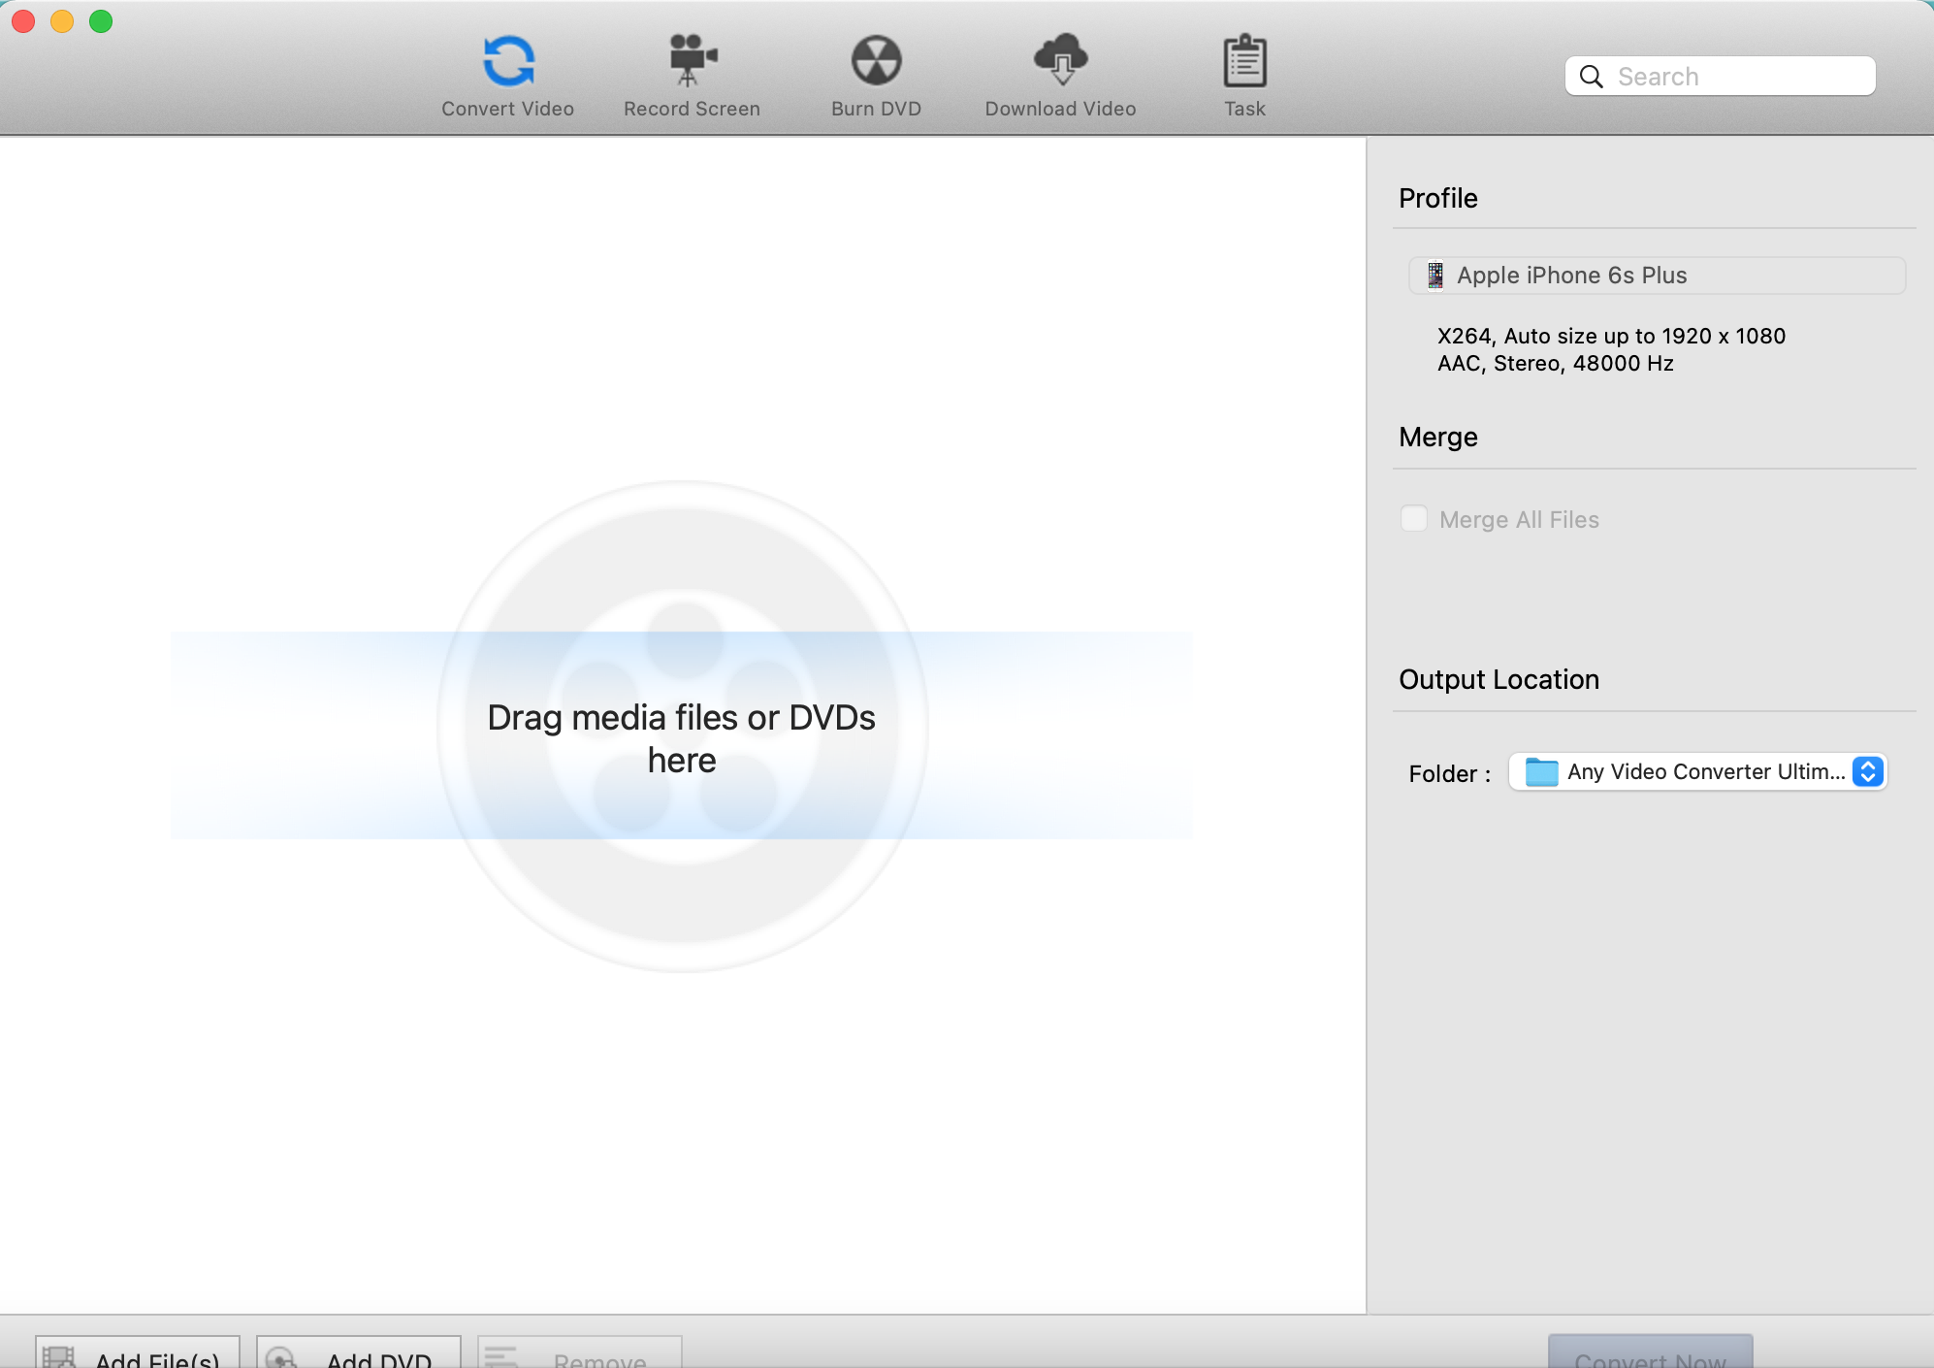The height and width of the screenshot is (1368, 1934).
Task: Click the iPhone device icon in Profile
Action: point(1435,276)
